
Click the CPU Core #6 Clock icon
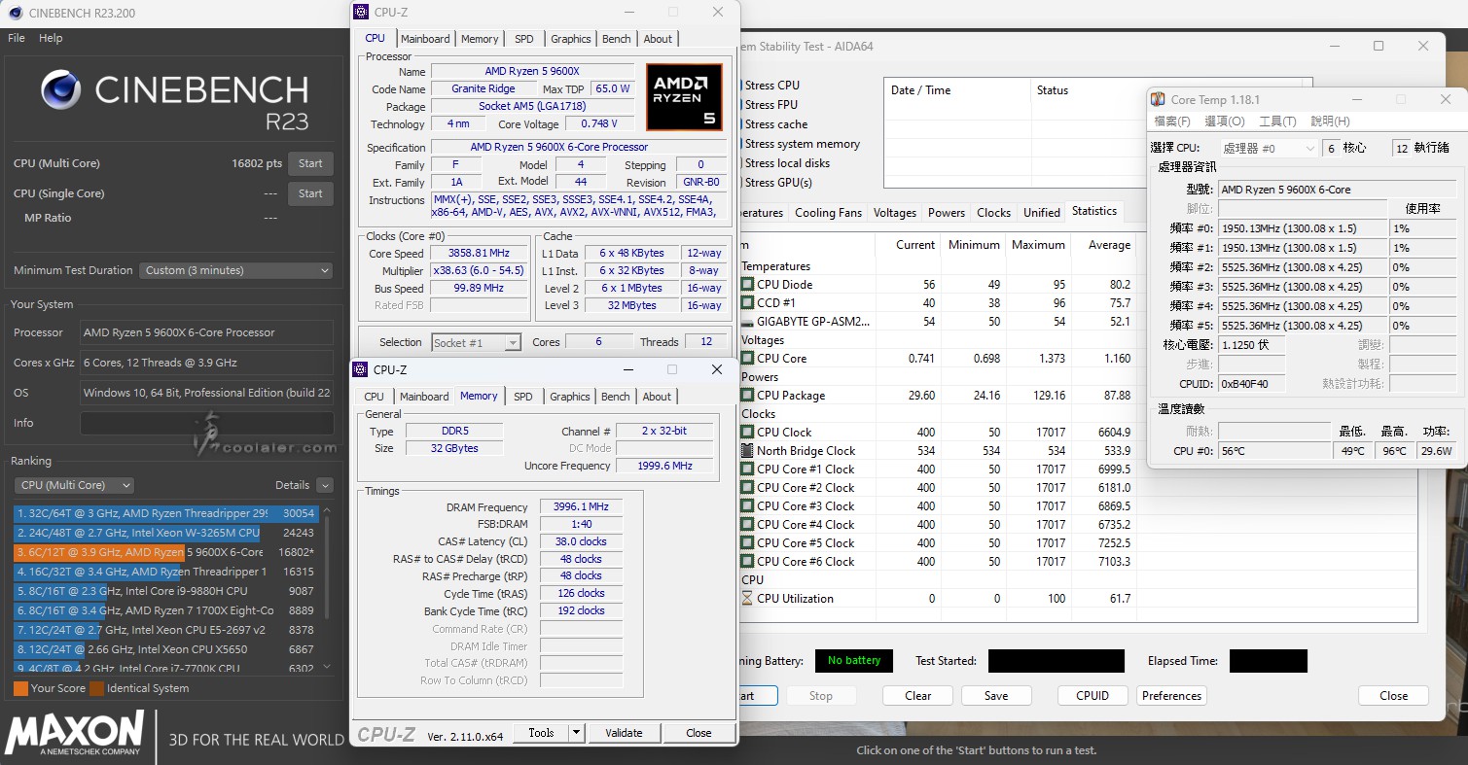[x=747, y=562]
